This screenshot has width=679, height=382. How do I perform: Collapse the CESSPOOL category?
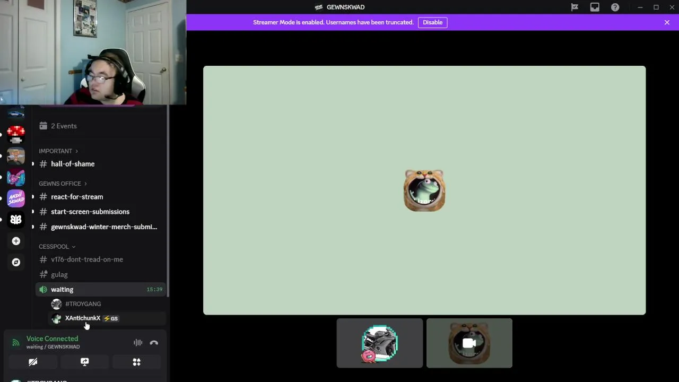[57, 247]
